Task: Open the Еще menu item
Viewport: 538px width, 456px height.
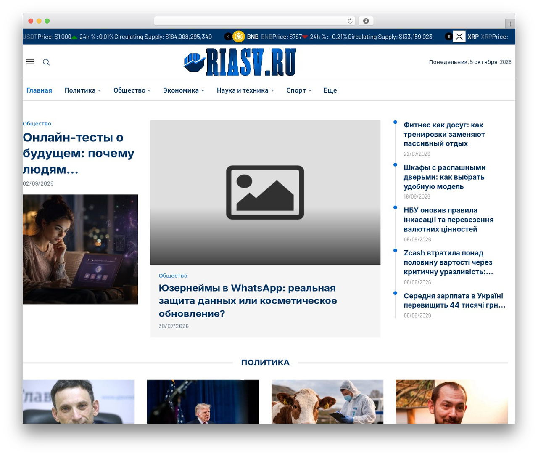Action: 330,90
